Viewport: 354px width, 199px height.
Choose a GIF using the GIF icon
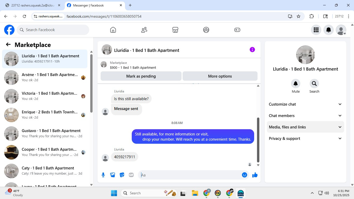pos(131,175)
